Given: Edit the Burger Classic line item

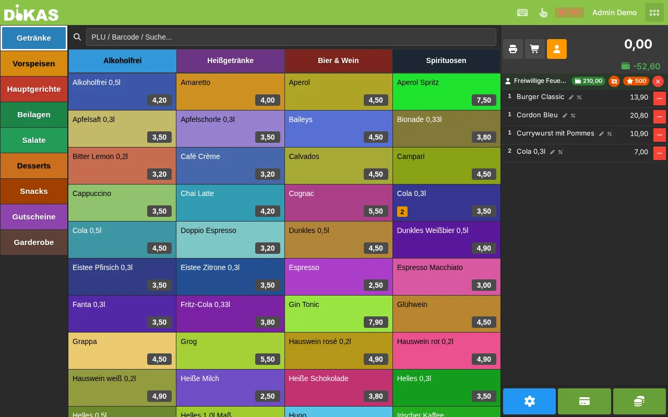Looking at the screenshot, I should tap(571, 97).
